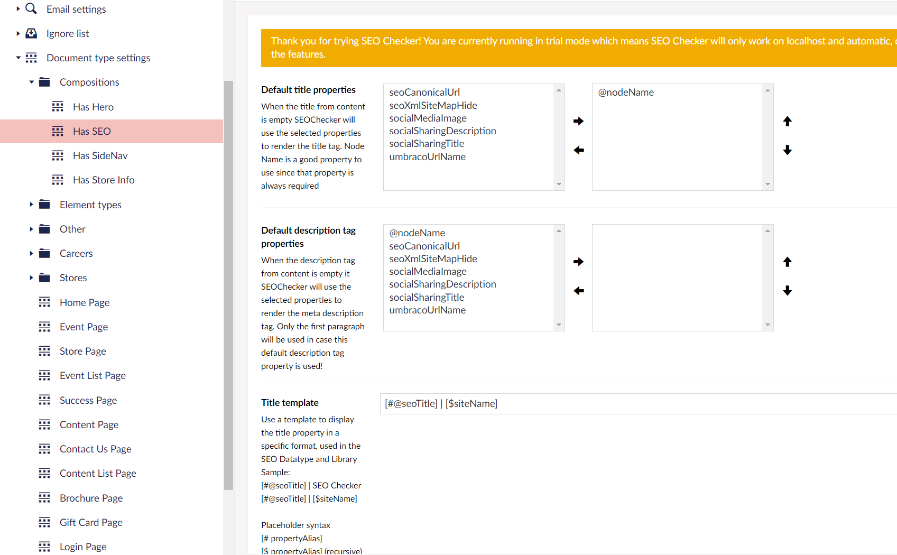Viewport: 897px width, 555px height.
Task: Add description property with right arrow
Action: click(579, 262)
